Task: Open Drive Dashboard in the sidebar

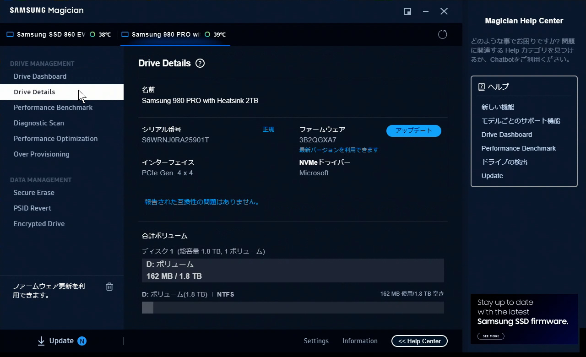Action: point(40,76)
